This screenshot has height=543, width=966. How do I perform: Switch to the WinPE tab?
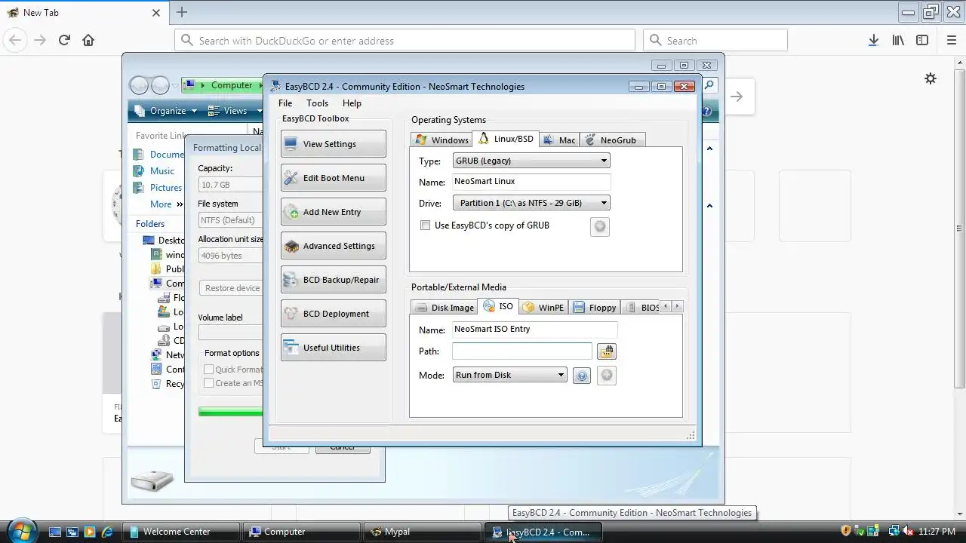tap(543, 307)
